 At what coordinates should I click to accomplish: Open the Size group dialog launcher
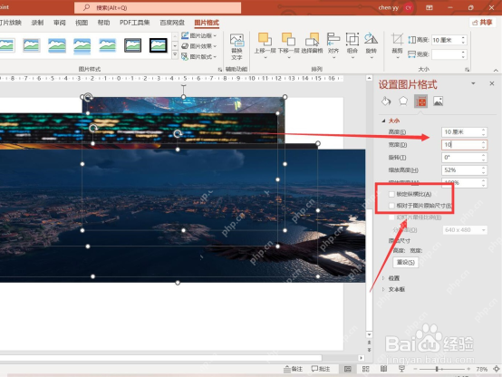click(467, 69)
